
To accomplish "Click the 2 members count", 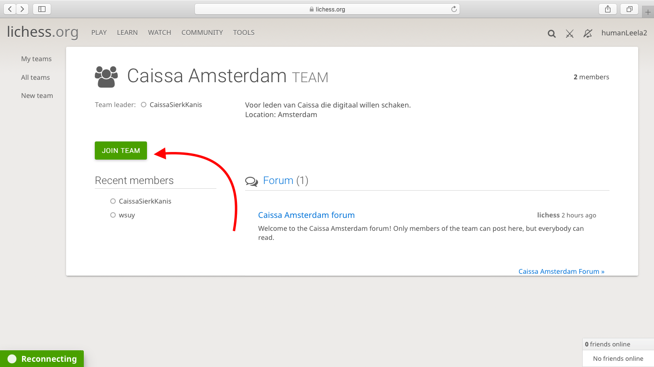I will pyautogui.click(x=591, y=77).
